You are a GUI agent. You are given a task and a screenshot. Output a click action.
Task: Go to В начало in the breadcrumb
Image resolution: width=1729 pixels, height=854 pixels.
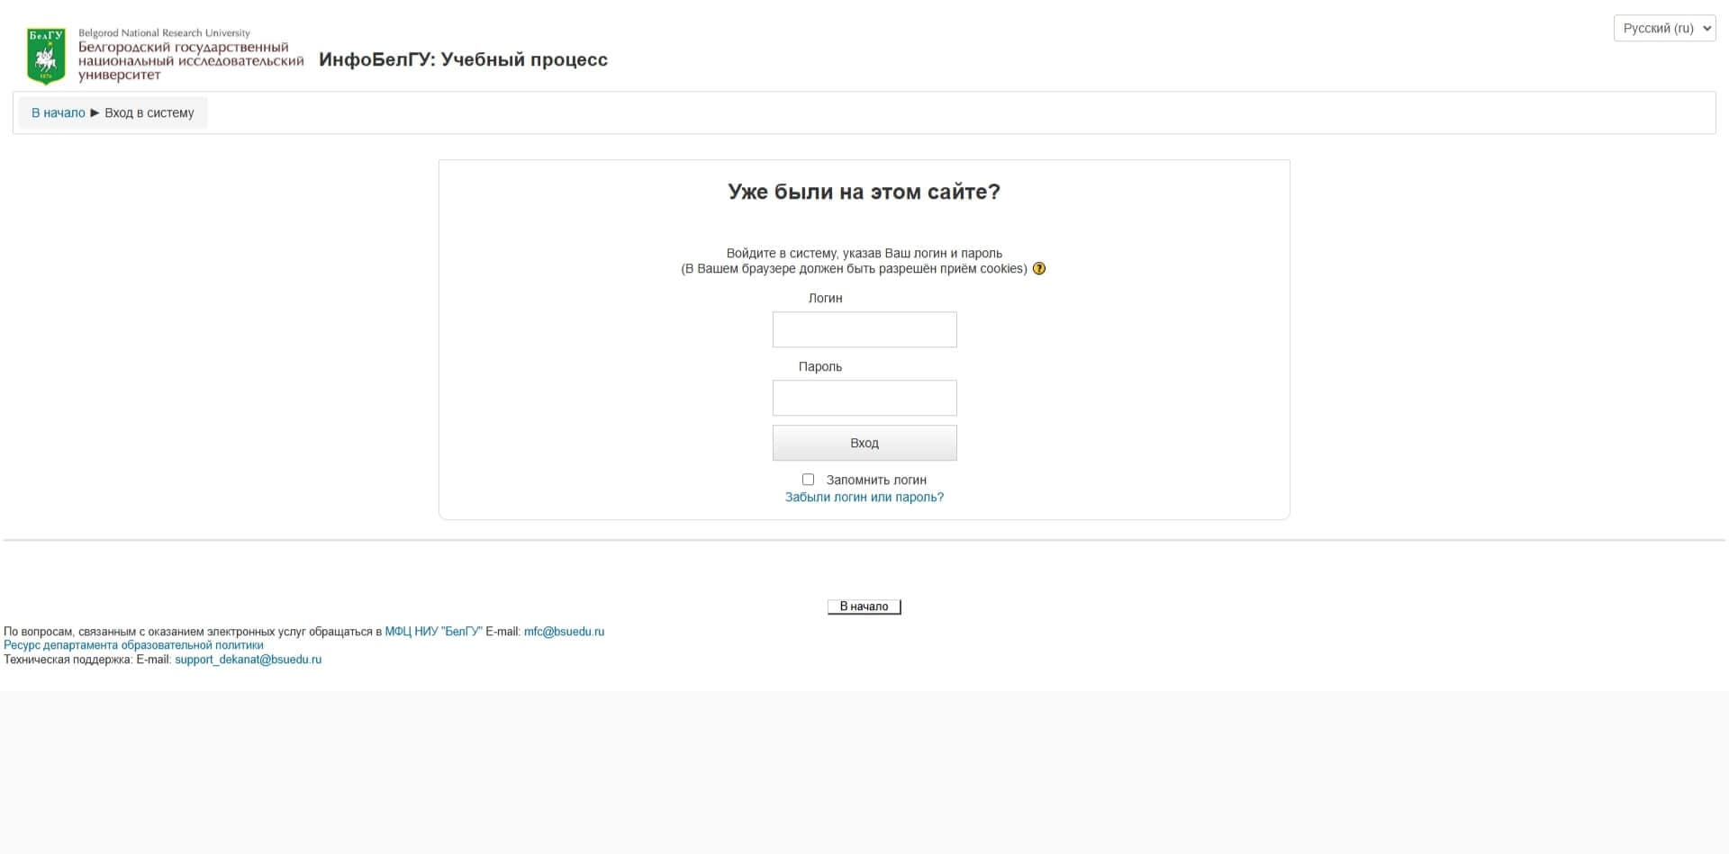point(59,112)
